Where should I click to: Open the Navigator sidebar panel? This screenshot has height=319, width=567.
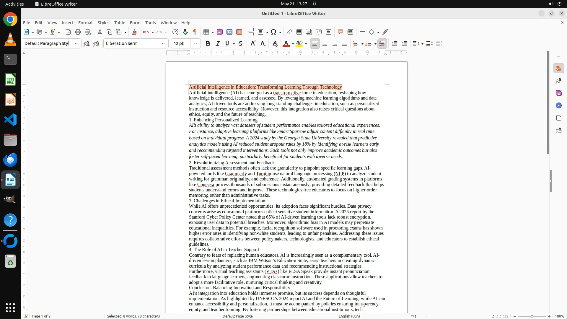pos(558,105)
